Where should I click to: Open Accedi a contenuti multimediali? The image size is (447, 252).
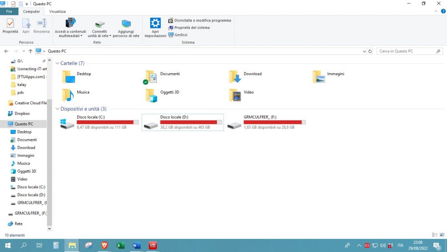(70, 27)
